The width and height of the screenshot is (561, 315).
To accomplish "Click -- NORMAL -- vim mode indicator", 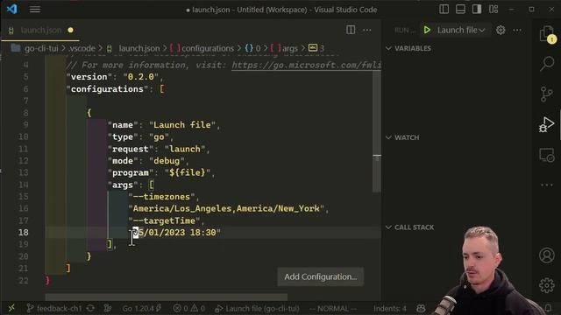I will tap(333, 308).
